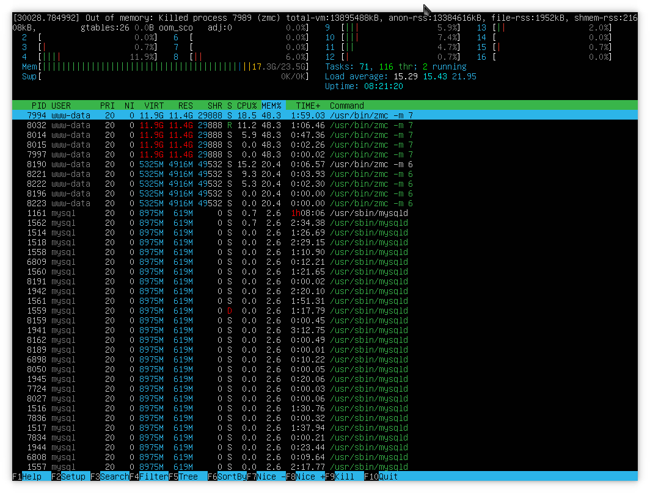Viewport: 650px width, 493px height.
Task: Open F6 SortBy menu
Action: [x=227, y=477]
